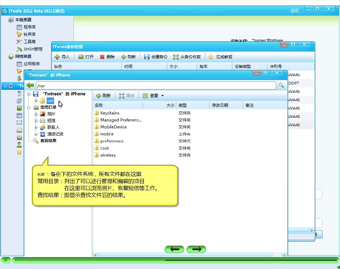Open the 查看 view dropdown
The width and height of the screenshot is (340, 269).
tap(154, 96)
